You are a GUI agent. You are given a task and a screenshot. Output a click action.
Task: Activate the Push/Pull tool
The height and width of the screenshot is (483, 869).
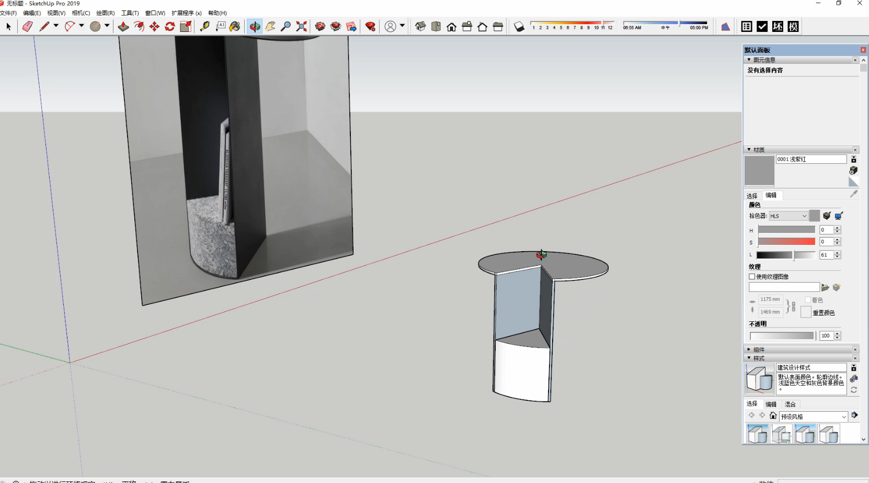click(x=123, y=26)
